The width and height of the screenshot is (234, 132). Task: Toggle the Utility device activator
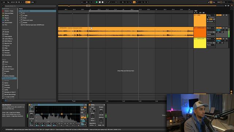[x=90, y=105]
